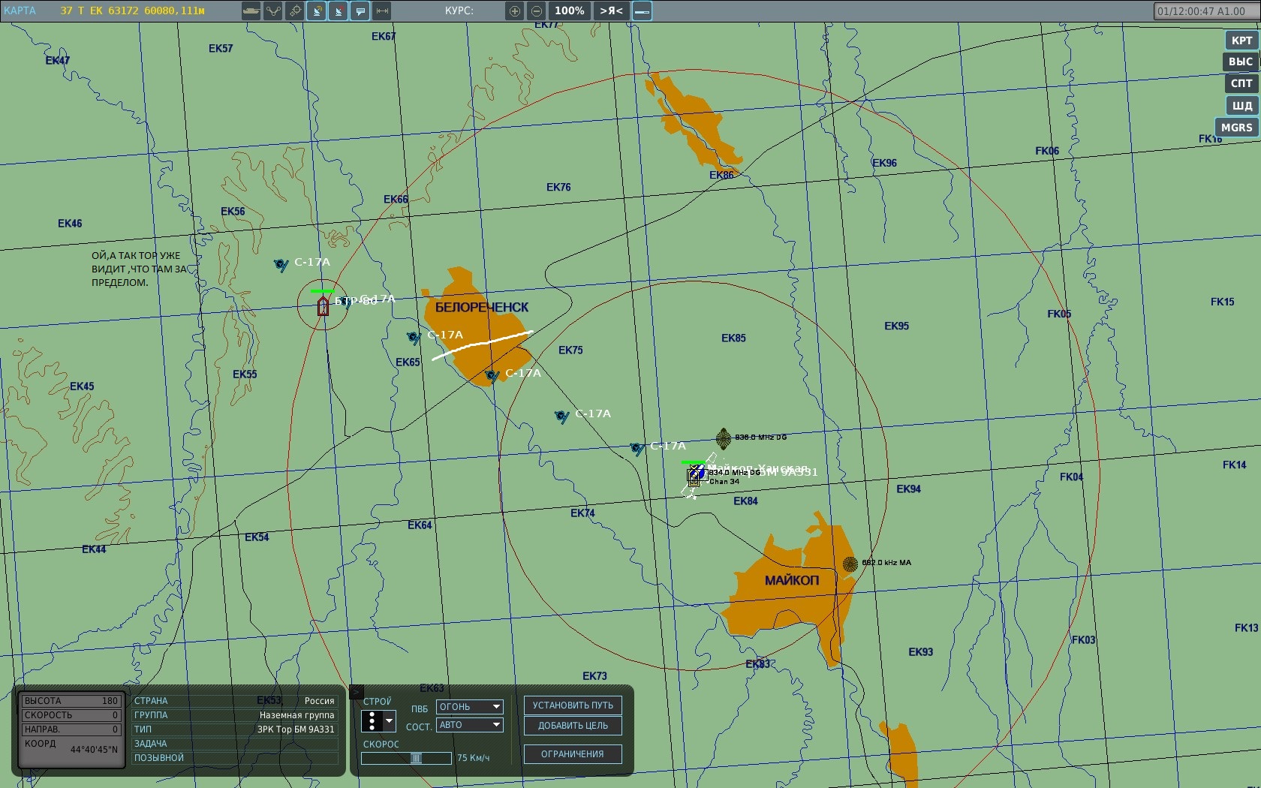This screenshot has width=1261, height=788.
Task: Click the 682.0 kHz MA beacon icon
Action: (850, 564)
